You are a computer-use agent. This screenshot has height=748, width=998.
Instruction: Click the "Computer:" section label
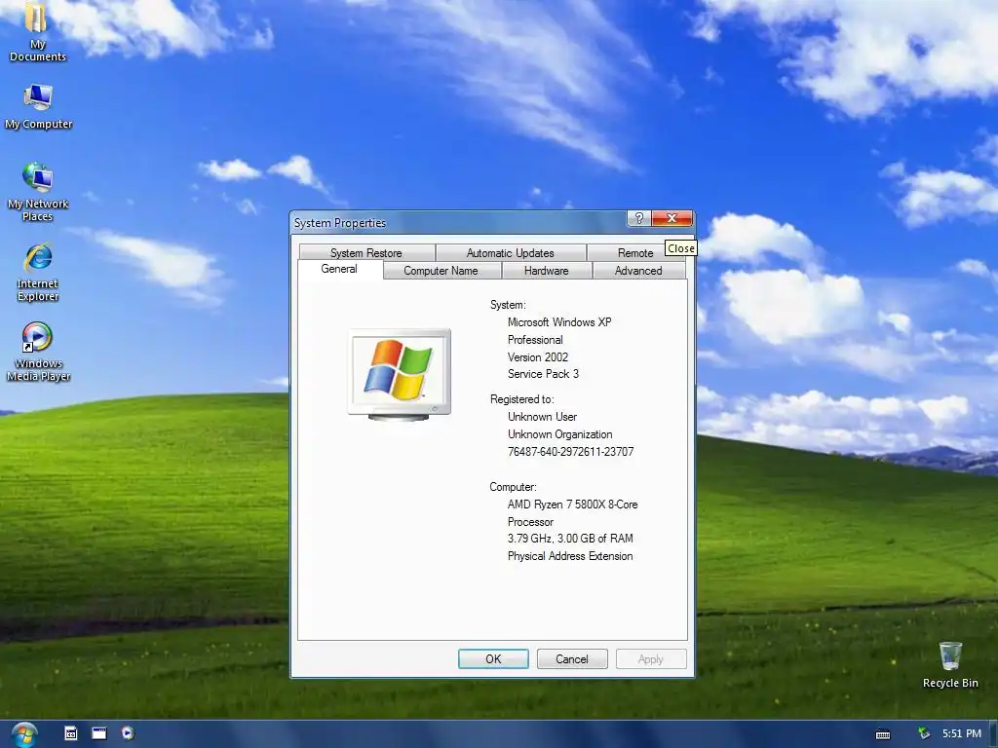point(513,487)
